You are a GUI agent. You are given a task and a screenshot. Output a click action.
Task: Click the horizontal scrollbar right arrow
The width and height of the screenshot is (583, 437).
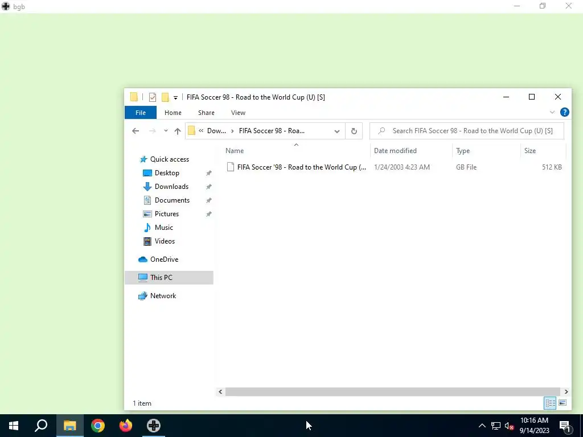pos(566,391)
